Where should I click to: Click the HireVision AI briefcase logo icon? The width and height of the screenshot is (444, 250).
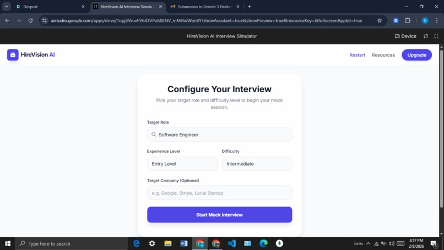(13, 55)
